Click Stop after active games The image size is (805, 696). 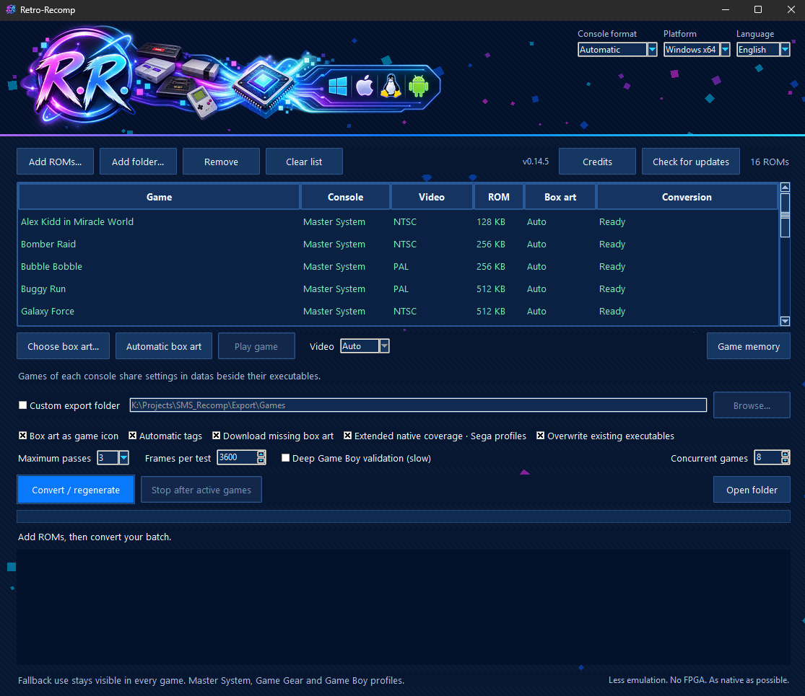[201, 490]
